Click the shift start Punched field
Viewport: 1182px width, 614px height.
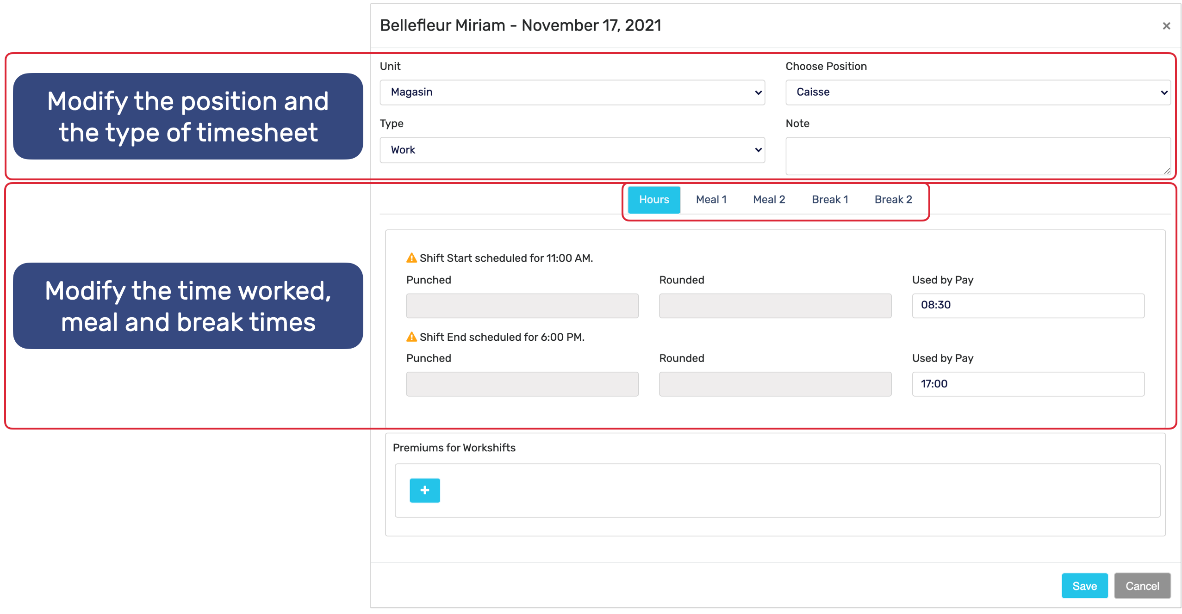pos(522,306)
